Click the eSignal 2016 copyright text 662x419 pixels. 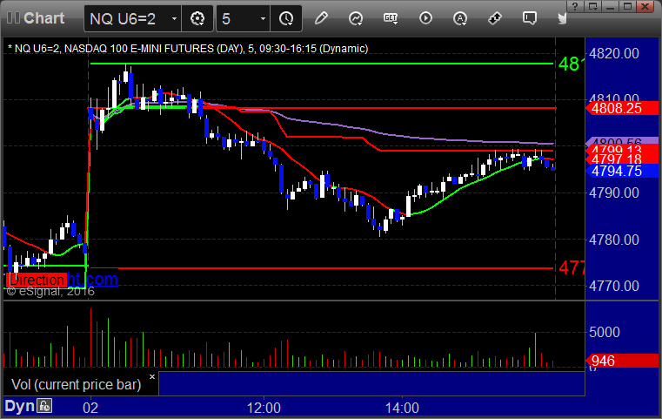pyautogui.click(x=50, y=291)
